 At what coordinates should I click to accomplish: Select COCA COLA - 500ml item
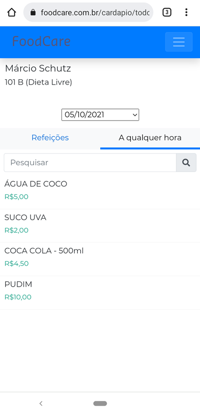(100, 259)
